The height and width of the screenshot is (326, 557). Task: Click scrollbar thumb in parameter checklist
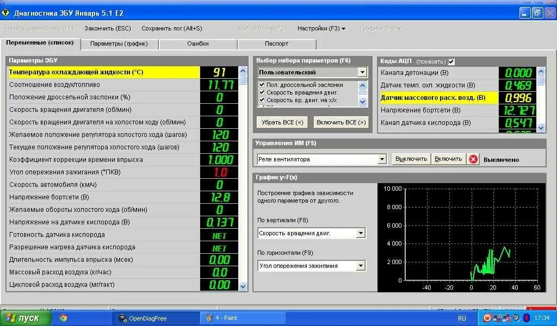[x=362, y=93]
